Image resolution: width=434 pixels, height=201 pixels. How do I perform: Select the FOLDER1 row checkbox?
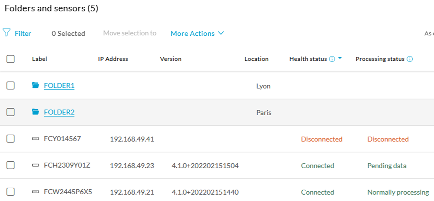coord(10,85)
